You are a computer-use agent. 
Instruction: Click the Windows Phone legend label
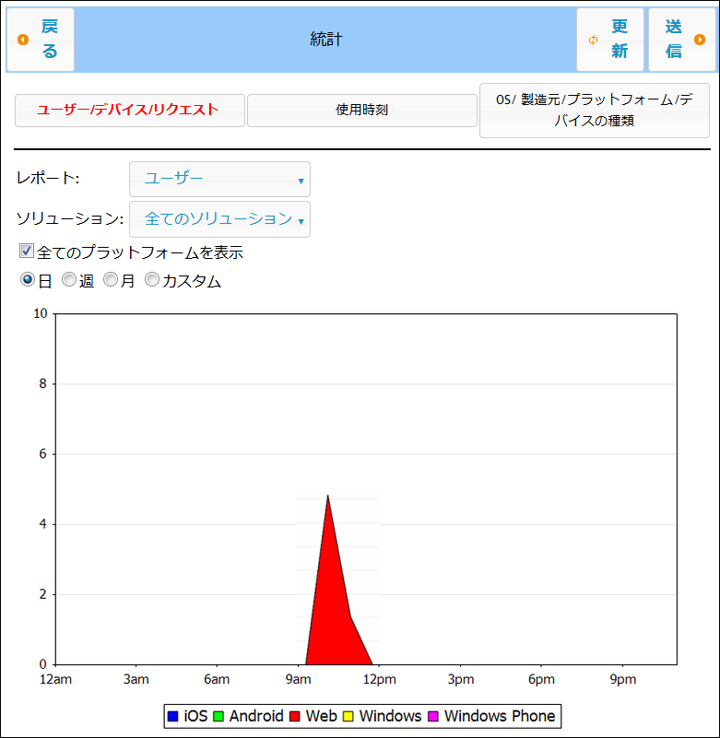pos(500,717)
